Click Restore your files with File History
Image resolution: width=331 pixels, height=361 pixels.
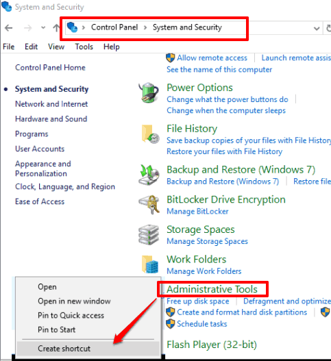224,151
